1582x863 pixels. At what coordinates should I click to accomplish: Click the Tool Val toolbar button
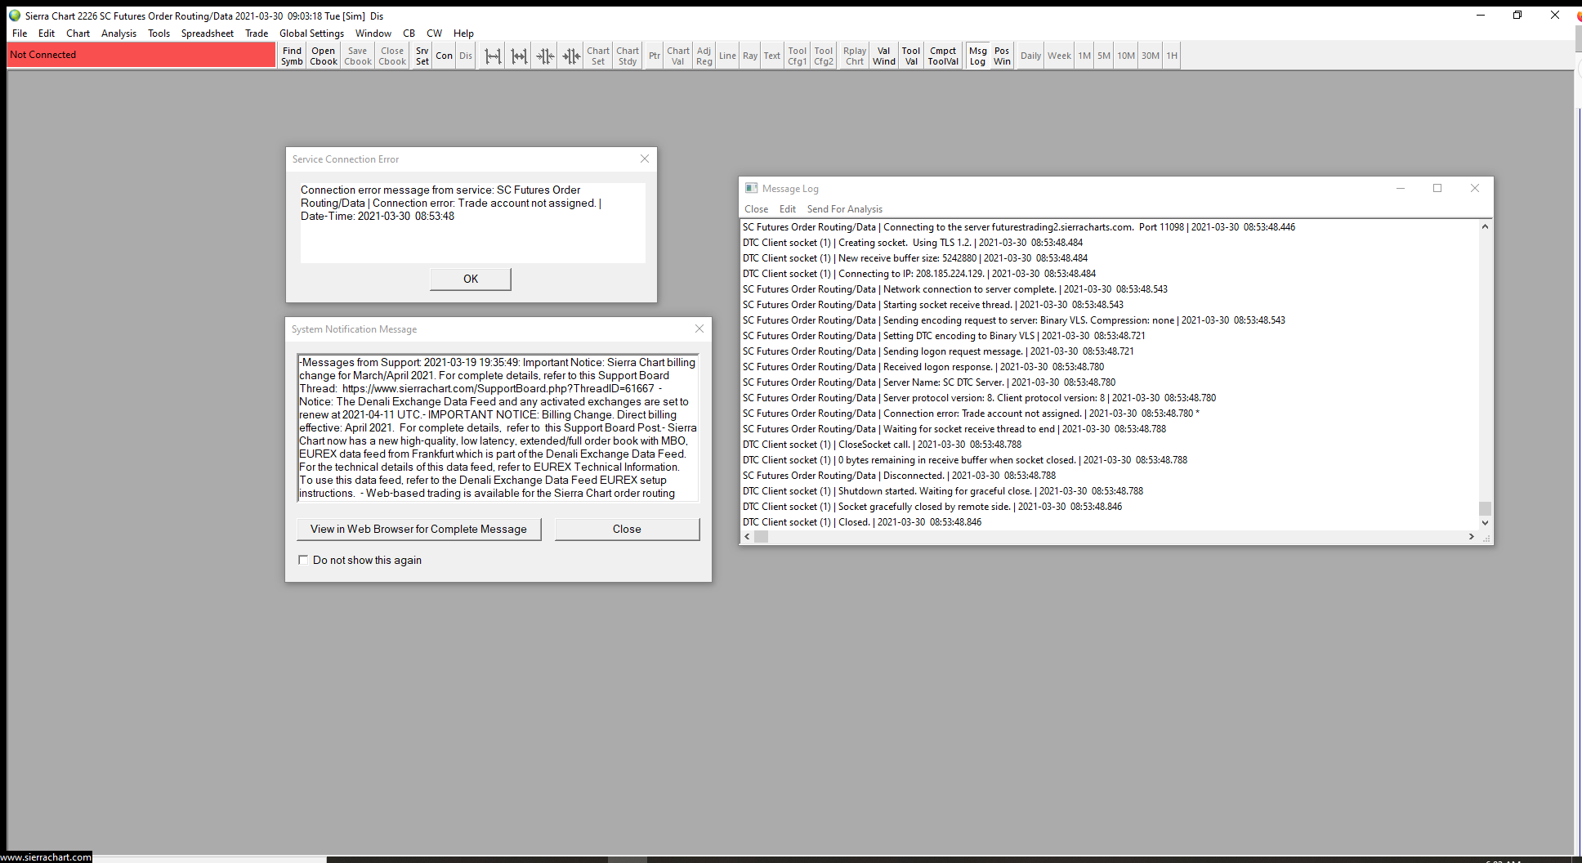911,56
